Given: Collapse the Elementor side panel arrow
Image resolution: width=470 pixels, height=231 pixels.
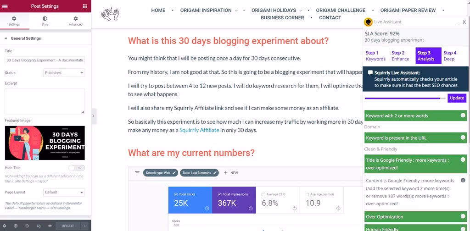Looking at the screenshot, I should [x=93, y=116].
